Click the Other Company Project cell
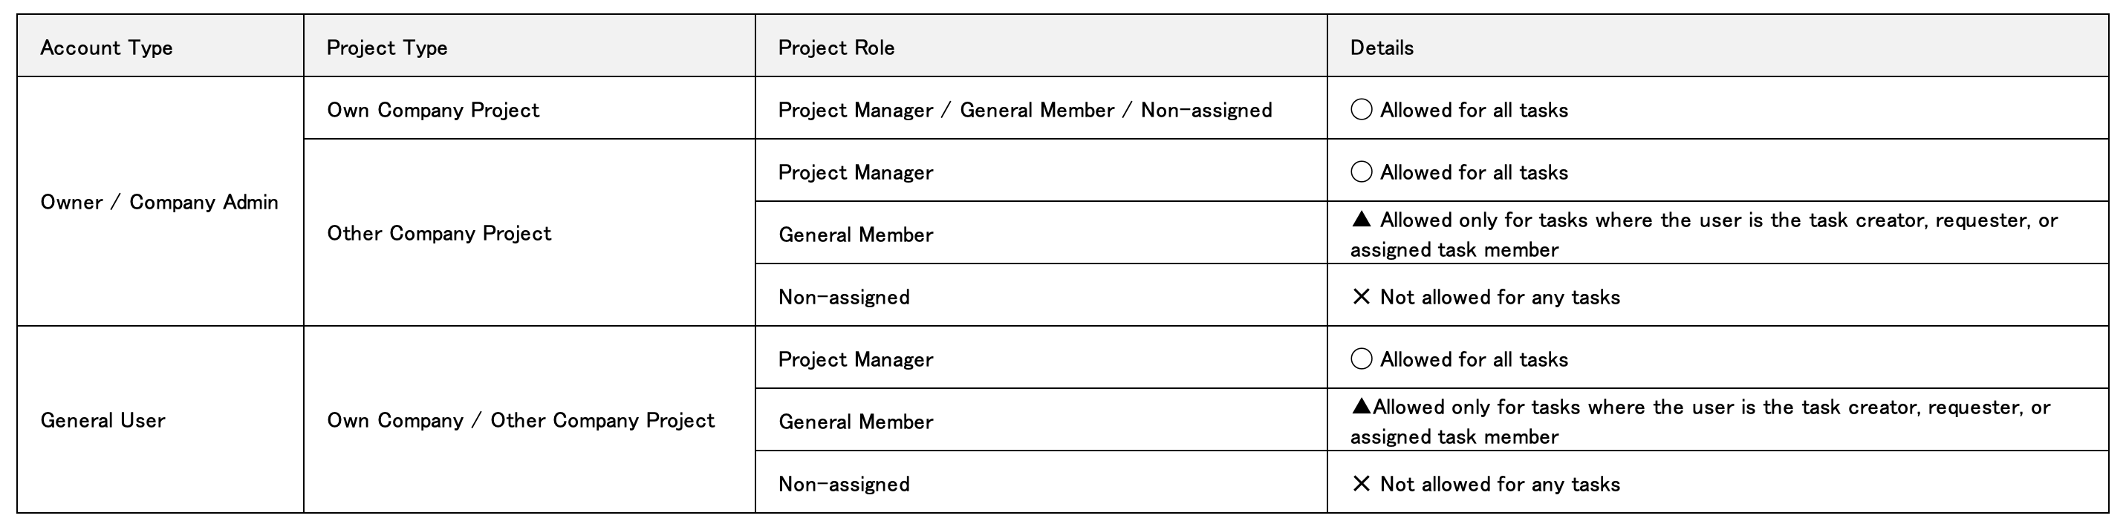Image resolution: width=2126 pixels, height=527 pixels. click(439, 233)
